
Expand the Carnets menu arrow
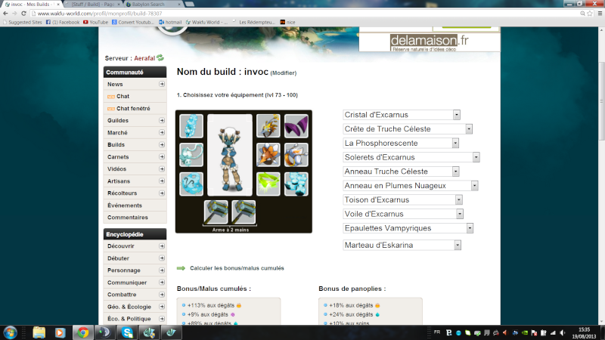point(162,157)
